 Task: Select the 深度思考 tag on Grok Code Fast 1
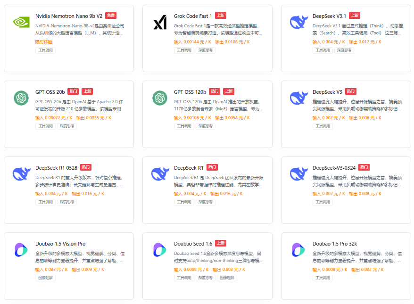point(206,50)
